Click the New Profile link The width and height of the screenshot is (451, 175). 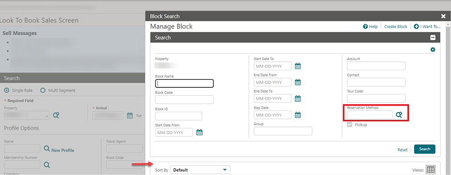tap(63, 151)
